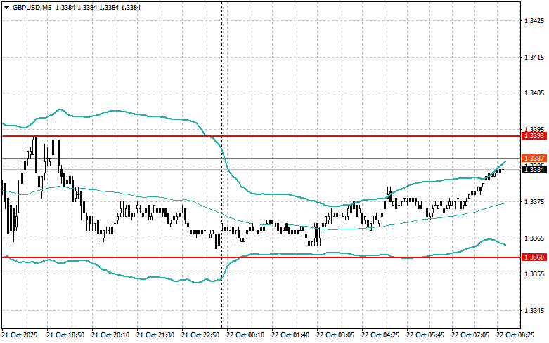The width and height of the screenshot is (549, 343).
Task: Click the 1.3355 price axis value
Action: (x=534, y=274)
